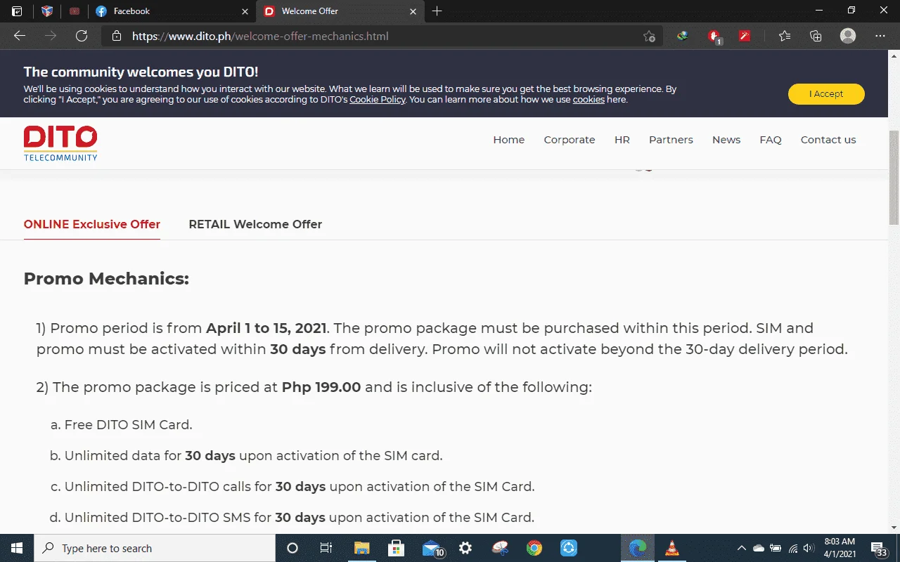Screen dimensions: 900x562
Task: Click the Unlimited DITO-to-DITO SMS line
Action: point(292,518)
